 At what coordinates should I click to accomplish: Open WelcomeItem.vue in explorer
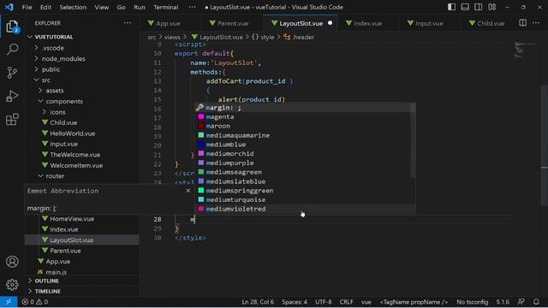coord(82,165)
